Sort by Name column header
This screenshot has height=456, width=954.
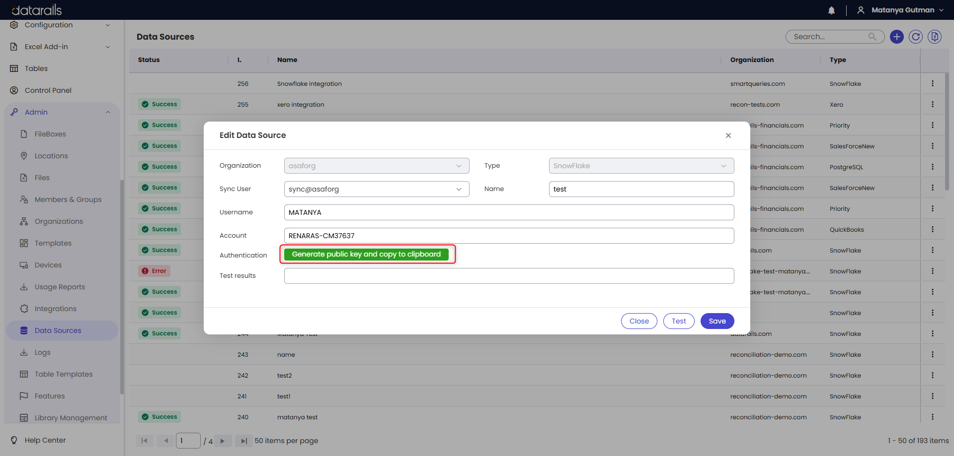(287, 60)
